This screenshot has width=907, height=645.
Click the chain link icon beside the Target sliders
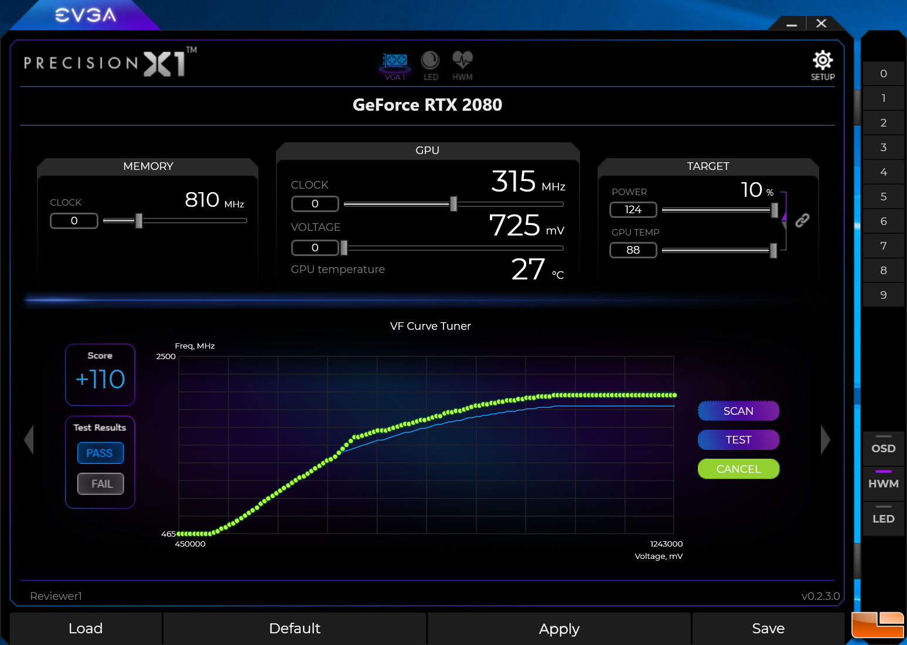point(802,220)
